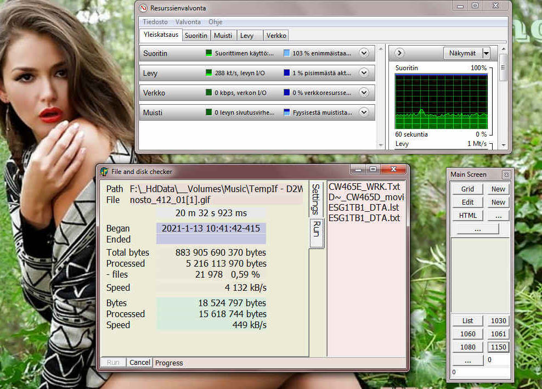The image size is (542, 389).
Task: Open the Näkymät dropdown arrow
Action: pyautogui.click(x=485, y=53)
